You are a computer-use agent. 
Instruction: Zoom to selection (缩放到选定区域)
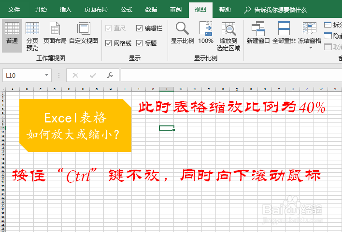228,36
